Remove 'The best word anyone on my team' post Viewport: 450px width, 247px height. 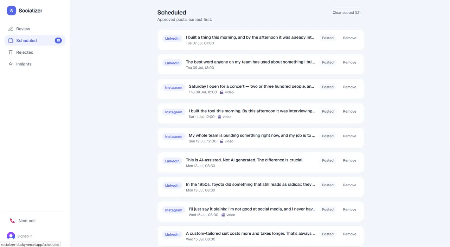[x=349, y=62]
